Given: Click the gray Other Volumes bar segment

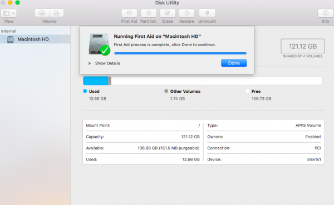Looking at the screenshot, I should coord(110,81).
